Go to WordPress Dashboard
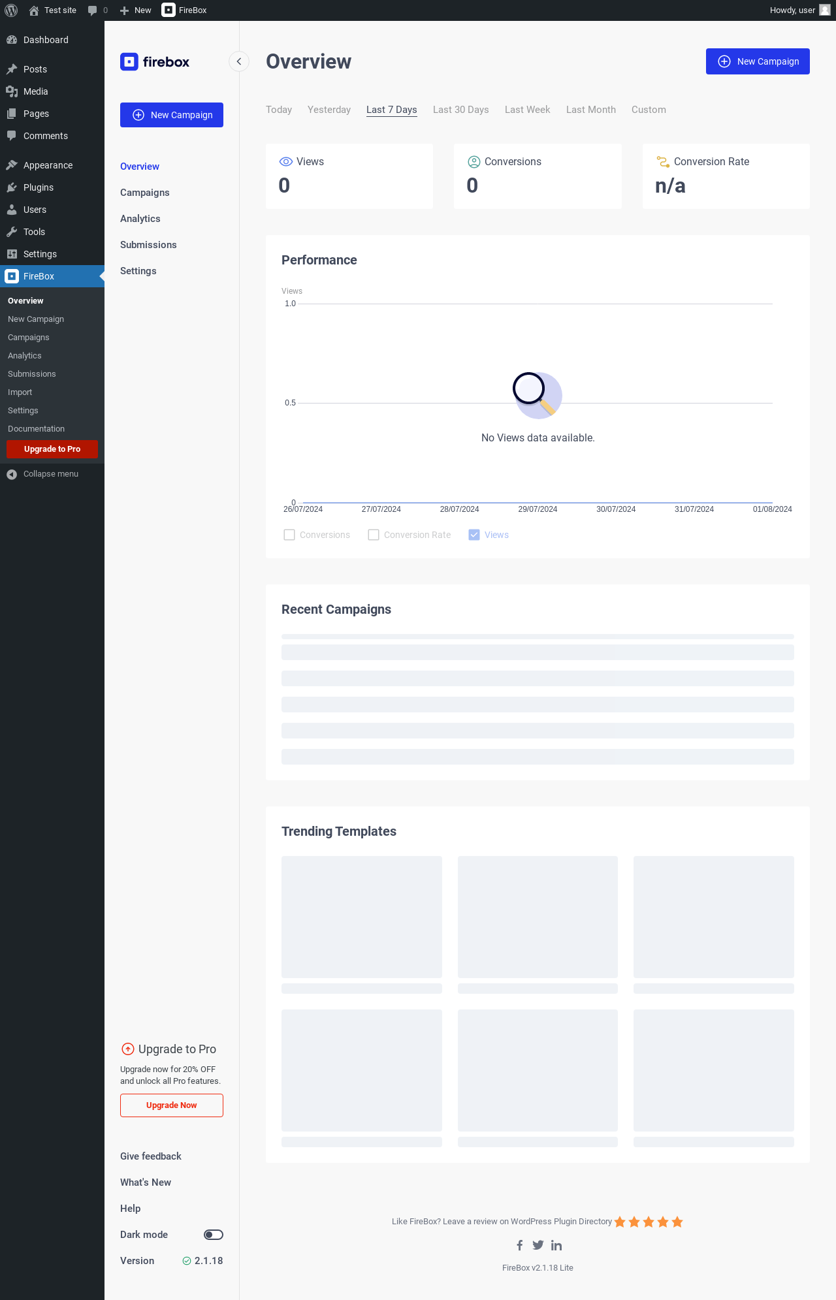 point(52,40)
